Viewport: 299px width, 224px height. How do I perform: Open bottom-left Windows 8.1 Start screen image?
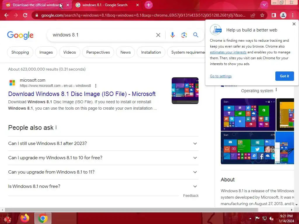point(248,148)
